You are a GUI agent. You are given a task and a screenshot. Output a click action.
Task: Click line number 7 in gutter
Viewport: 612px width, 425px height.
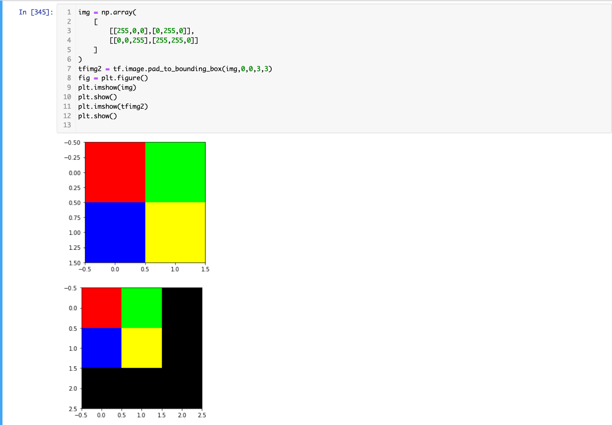[x=69, y=69]
